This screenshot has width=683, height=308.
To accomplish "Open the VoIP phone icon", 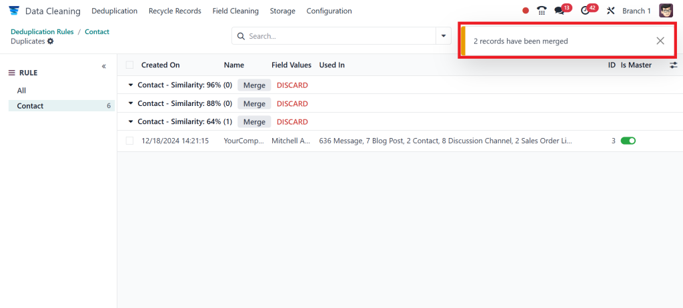I will (x=542, y=11).
